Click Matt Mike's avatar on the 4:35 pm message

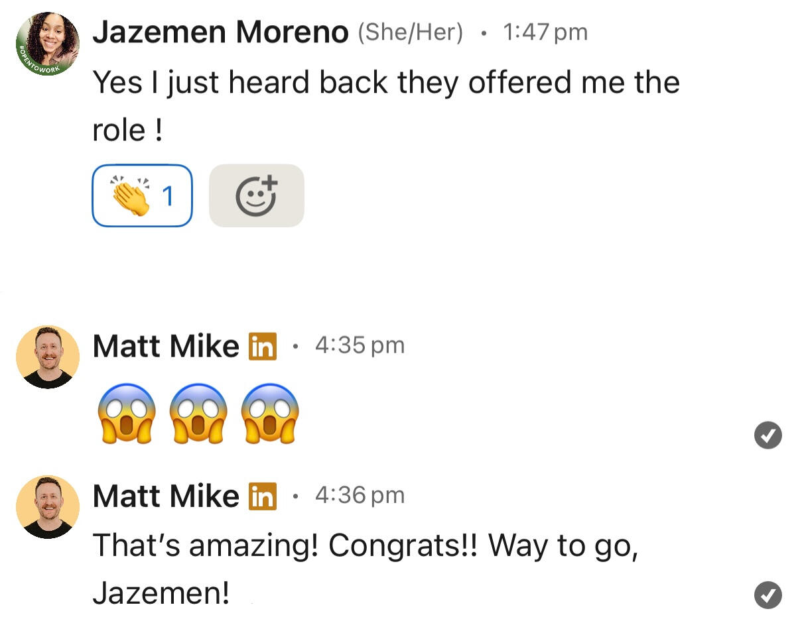[48, 357]
